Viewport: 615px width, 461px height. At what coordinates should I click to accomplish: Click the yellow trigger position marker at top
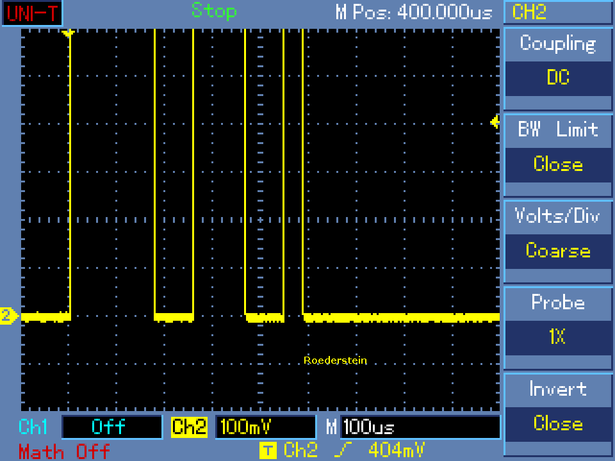coord(69,34)
